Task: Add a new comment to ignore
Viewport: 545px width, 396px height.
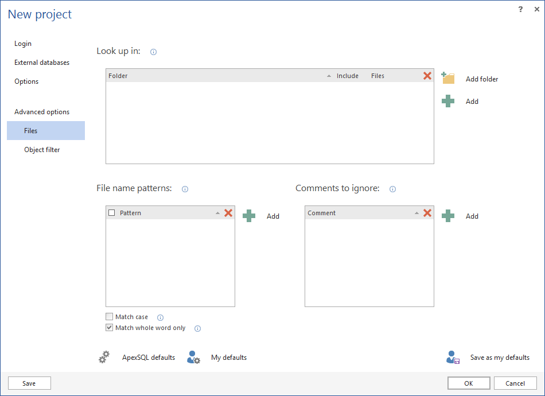Action: point(448,216)
